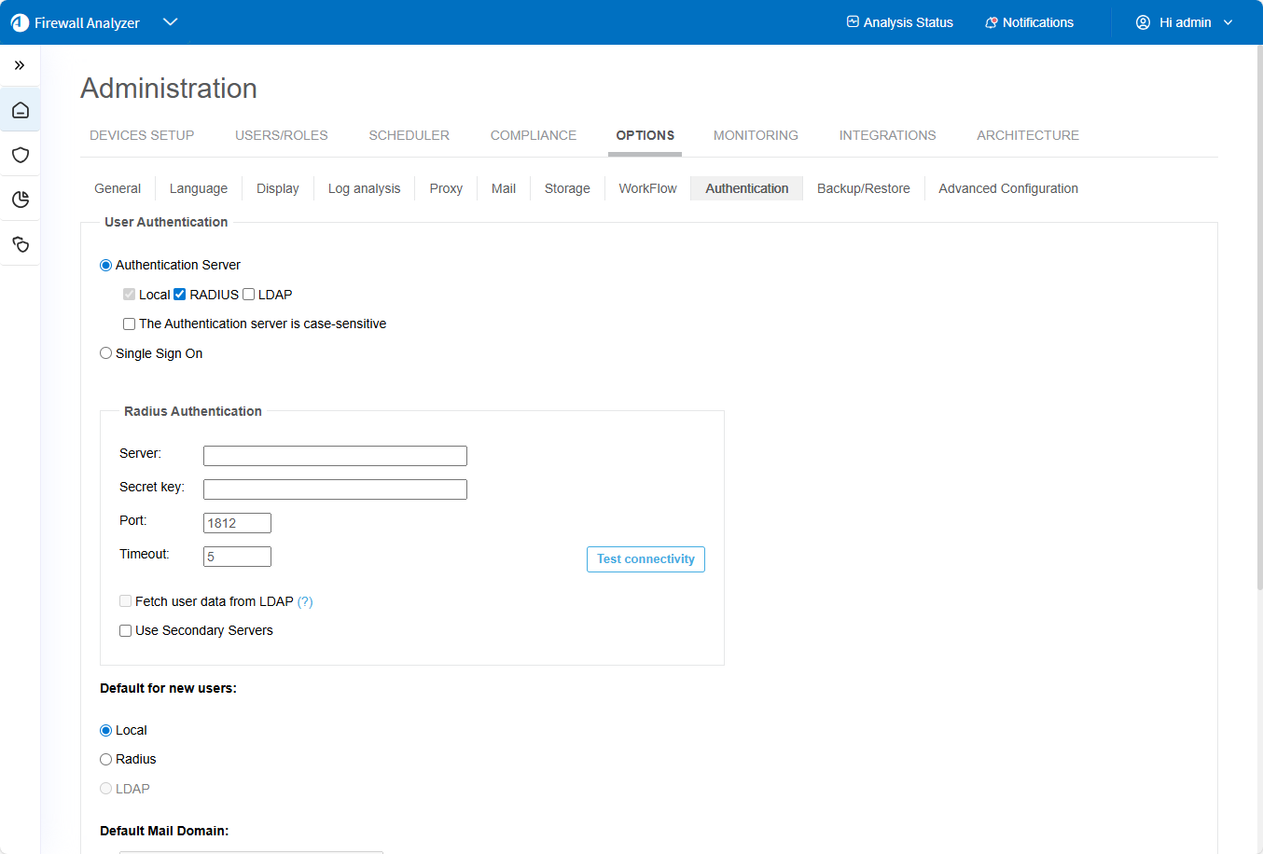
Task: Click the RADIUS Server input field
Action: (x=335, y=456)
